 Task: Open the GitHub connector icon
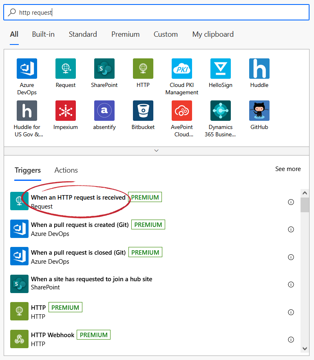tap(259, 111)
